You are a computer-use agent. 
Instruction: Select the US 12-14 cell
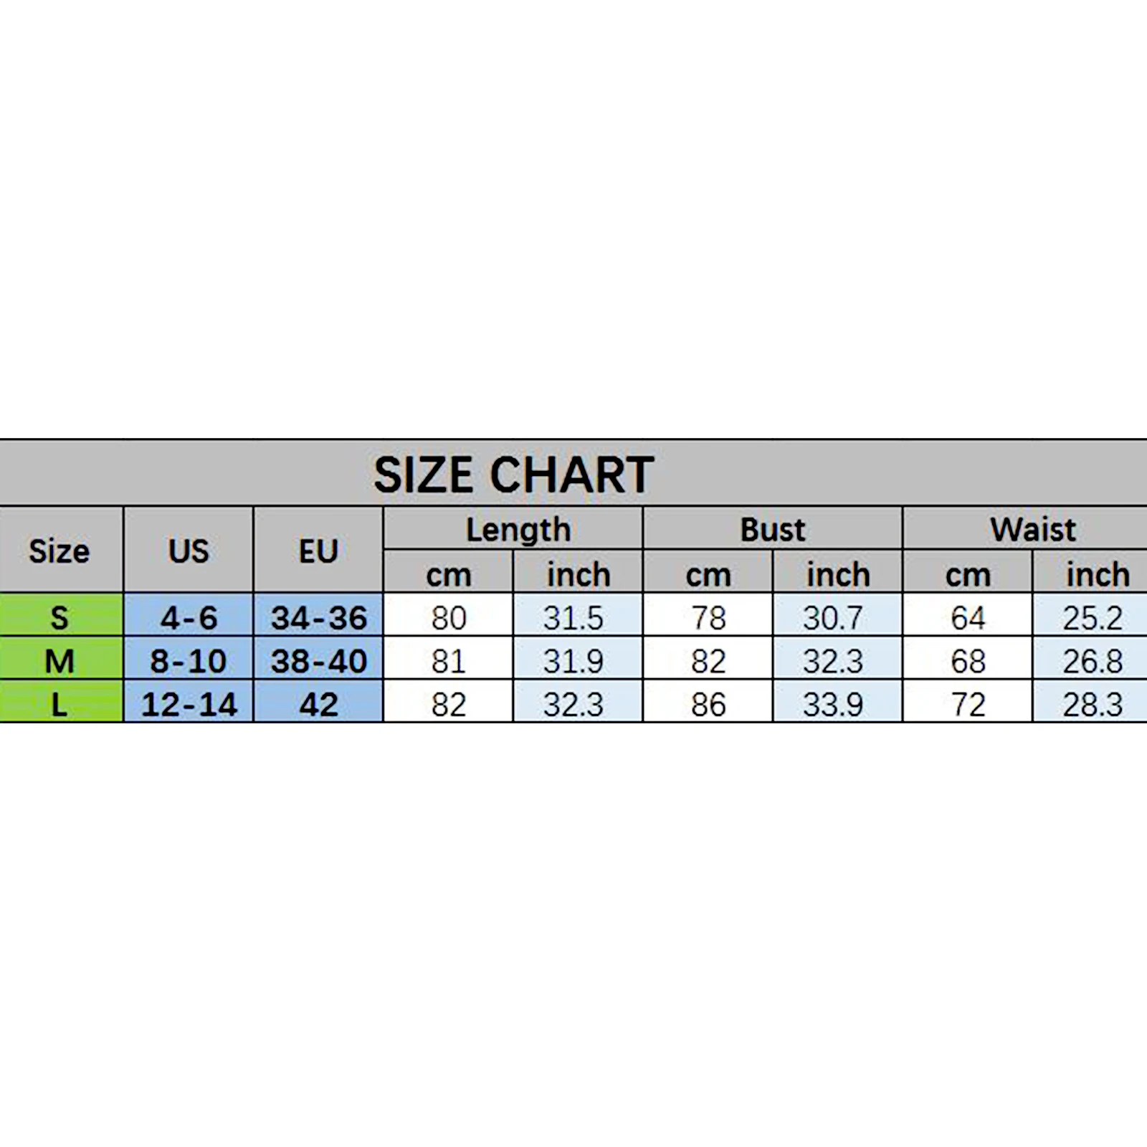[189, 704]
